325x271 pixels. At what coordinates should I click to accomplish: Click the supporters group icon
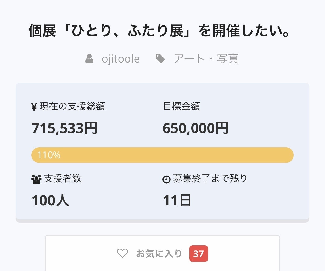coord(36,179)
